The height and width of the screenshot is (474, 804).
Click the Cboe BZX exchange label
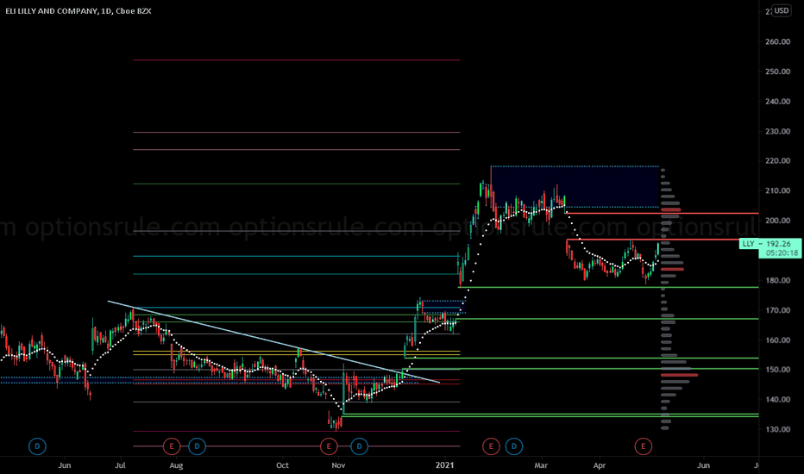click(x=134, y=10)
